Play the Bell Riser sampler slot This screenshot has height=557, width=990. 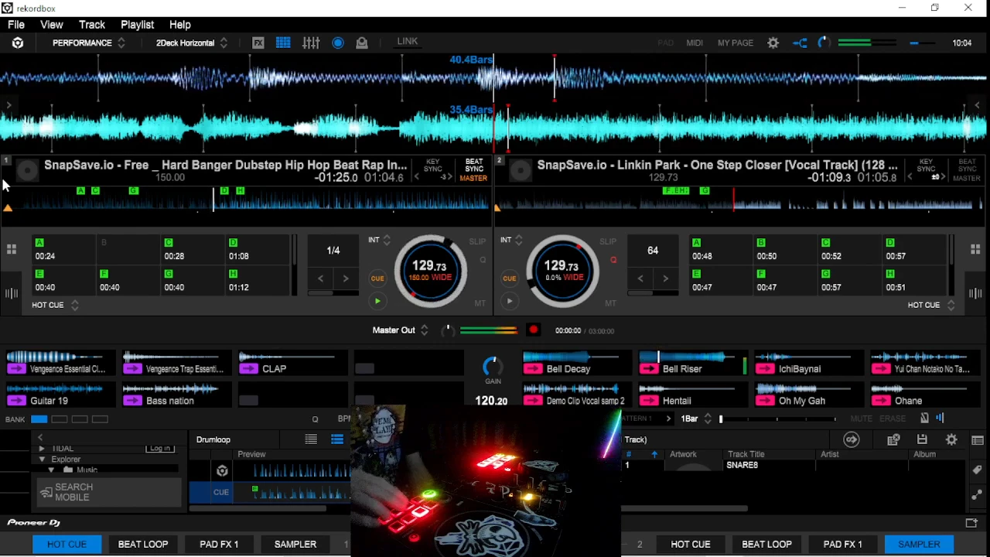pyautogui.click(x=649, y=369)
